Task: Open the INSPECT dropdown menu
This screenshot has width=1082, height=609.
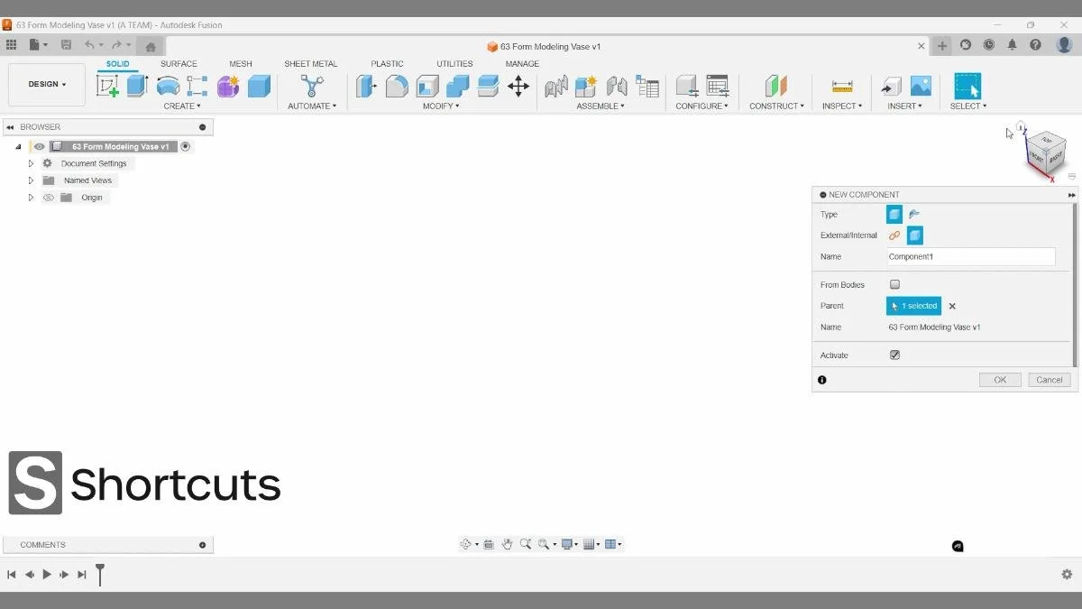Action: click(x=842, y=106)
